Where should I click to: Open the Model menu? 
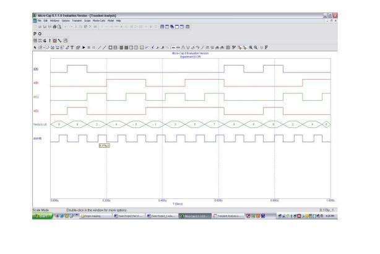[111, 21]
